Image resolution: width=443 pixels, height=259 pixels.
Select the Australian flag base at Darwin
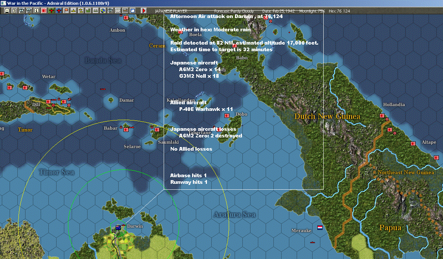[x=118, y=228]
